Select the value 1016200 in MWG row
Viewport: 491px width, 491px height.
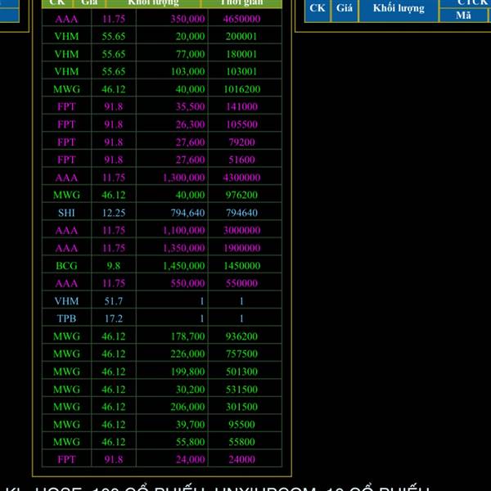click(241, 89)
